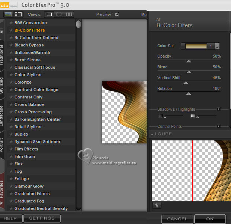Favorite star for Contrast Only

coord(11,97)
